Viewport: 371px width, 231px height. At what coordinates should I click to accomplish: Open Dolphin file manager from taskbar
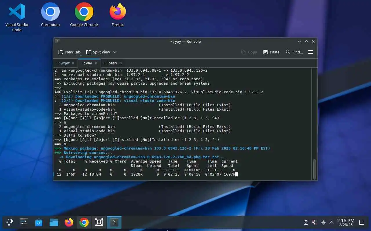pyautogui.click(x=54, y=222)
